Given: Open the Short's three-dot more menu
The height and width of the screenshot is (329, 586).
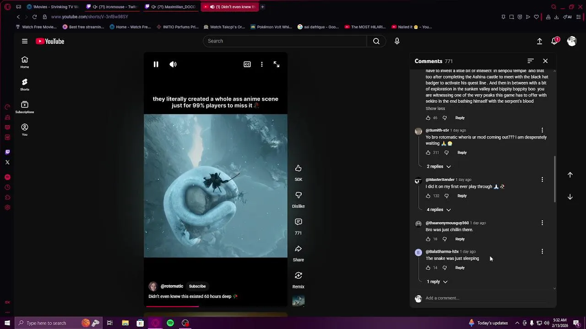Looking at the screenshot, I should coord(262,64).
